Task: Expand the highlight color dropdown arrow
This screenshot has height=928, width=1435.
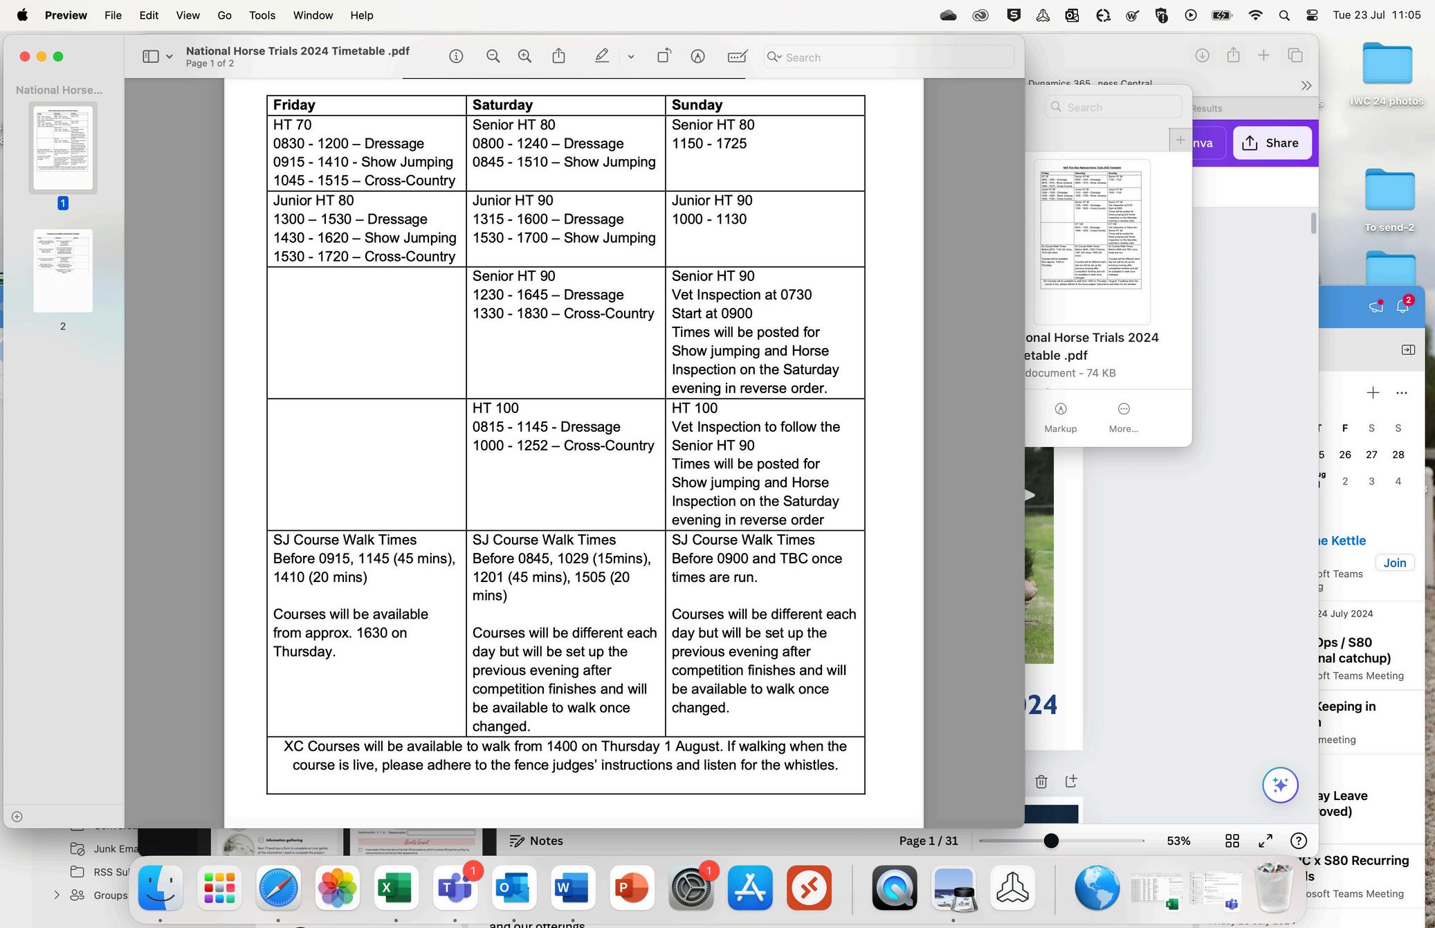Action: point(631,57)
